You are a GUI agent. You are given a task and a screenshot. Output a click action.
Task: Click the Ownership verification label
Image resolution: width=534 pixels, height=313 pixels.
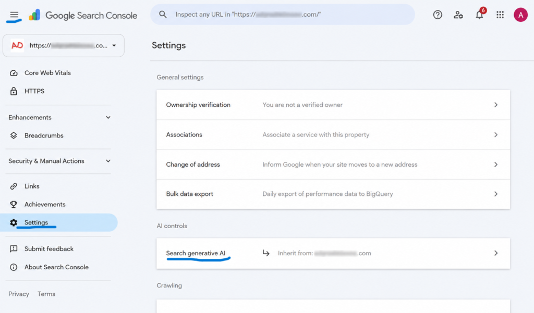click(x=198, y=105)
